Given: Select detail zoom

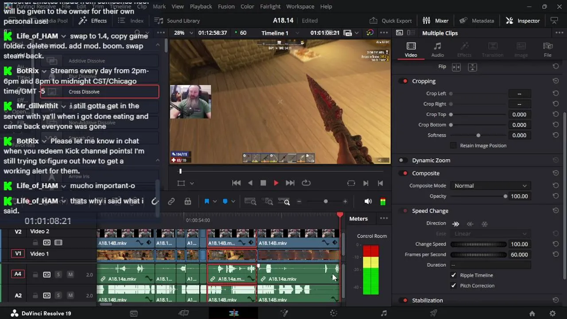Looking at the screenshot, I should [268, 202].
